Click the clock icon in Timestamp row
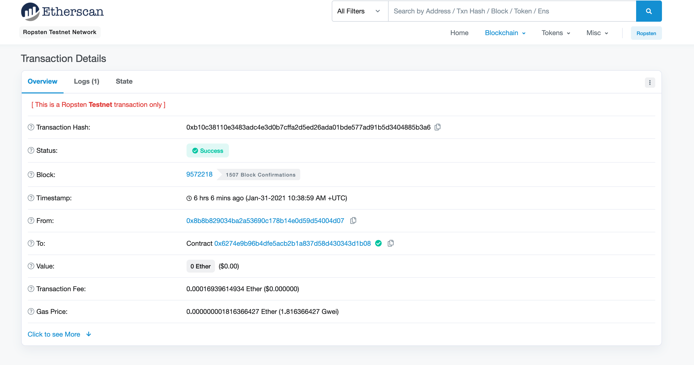This screenshot has height=365, width=694. pyautogui.click(x=189, y=198)
